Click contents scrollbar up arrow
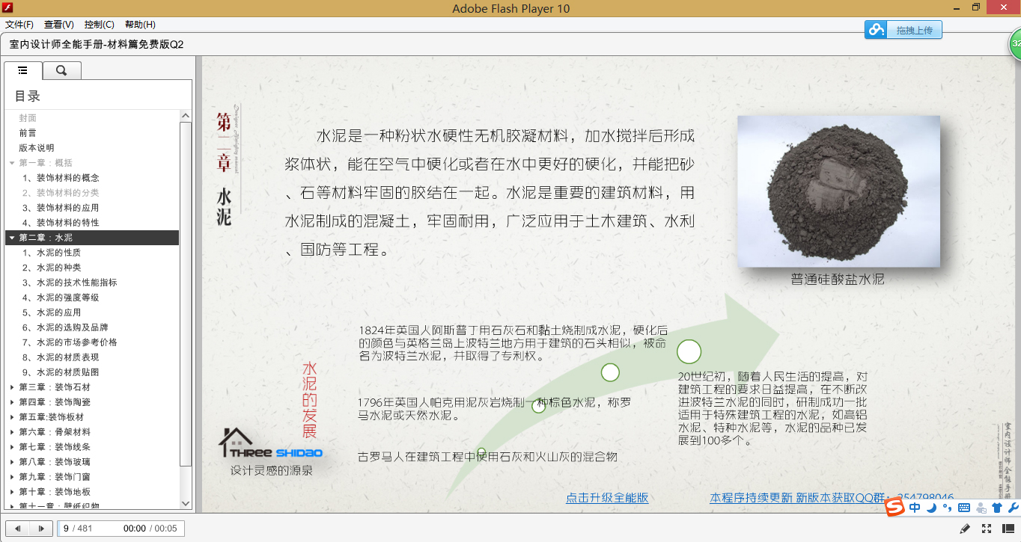 pyautogui.click(x=186, y=115)
